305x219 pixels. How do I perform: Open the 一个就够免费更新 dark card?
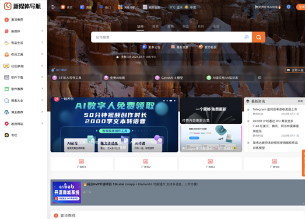(x=211, y=110)
